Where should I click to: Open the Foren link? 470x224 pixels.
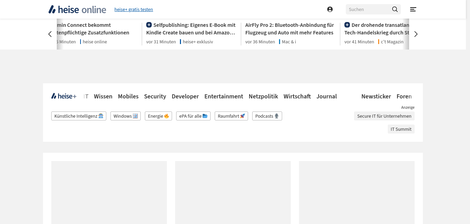pyautogui.click(x=404, y=96)
